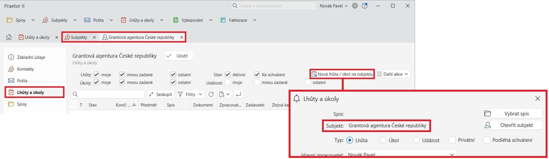Select the Úkol radio button
The height and width of the screenshot is (159, 549).
point(383,140)
